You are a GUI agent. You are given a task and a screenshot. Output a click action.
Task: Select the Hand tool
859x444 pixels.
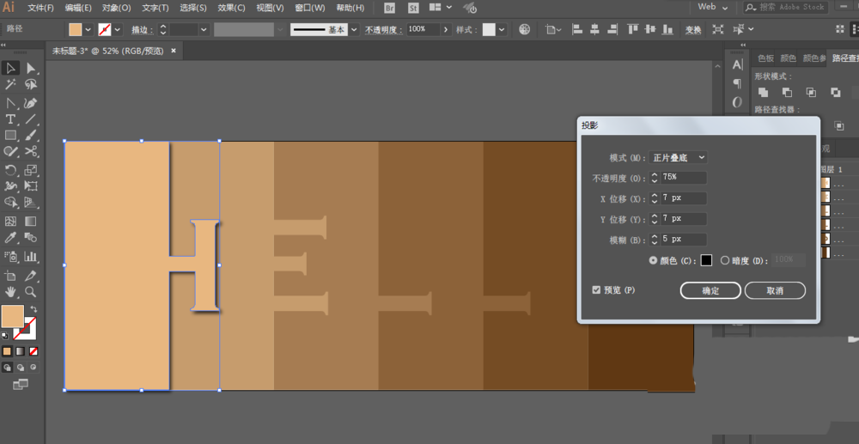point(11,292)
